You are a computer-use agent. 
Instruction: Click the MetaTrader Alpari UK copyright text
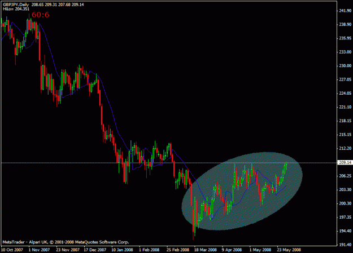tap(66, 242)
